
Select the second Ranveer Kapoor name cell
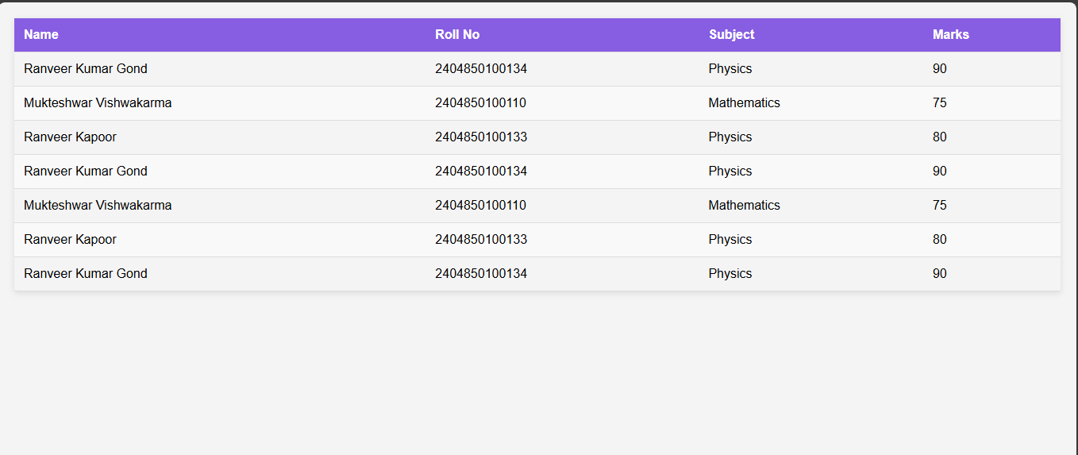tap(70, 240)
